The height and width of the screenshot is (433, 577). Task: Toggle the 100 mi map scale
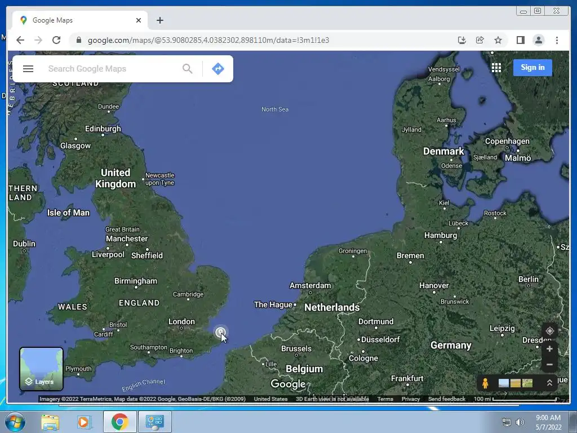(x=515, y=399)
